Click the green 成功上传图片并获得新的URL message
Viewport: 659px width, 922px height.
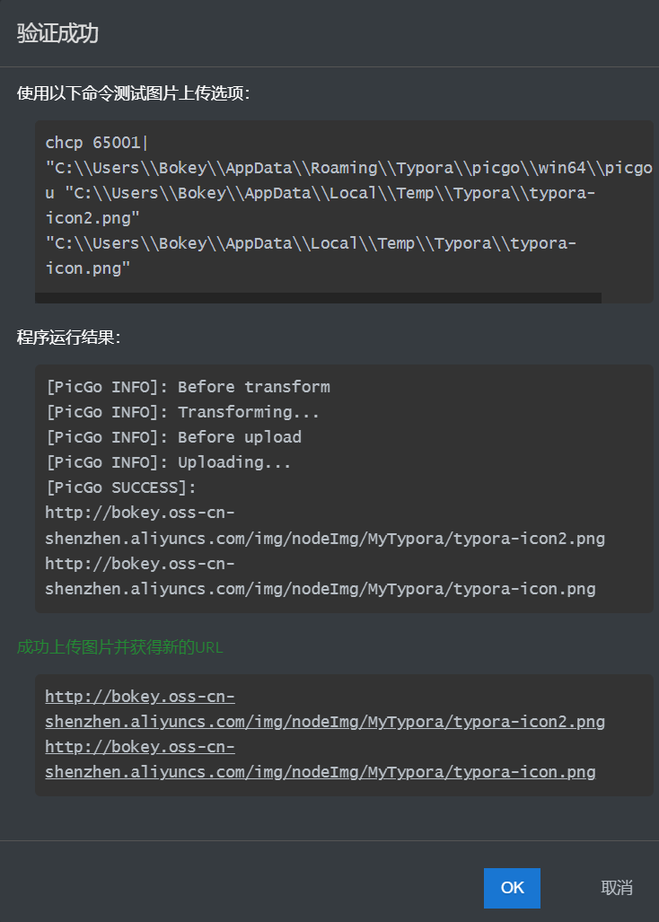pos(119,647)
